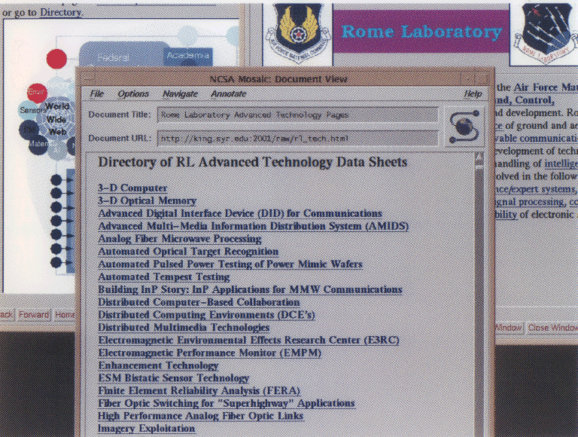Open the Navigate menu
The image size is (578, 437).
[181, 93]
